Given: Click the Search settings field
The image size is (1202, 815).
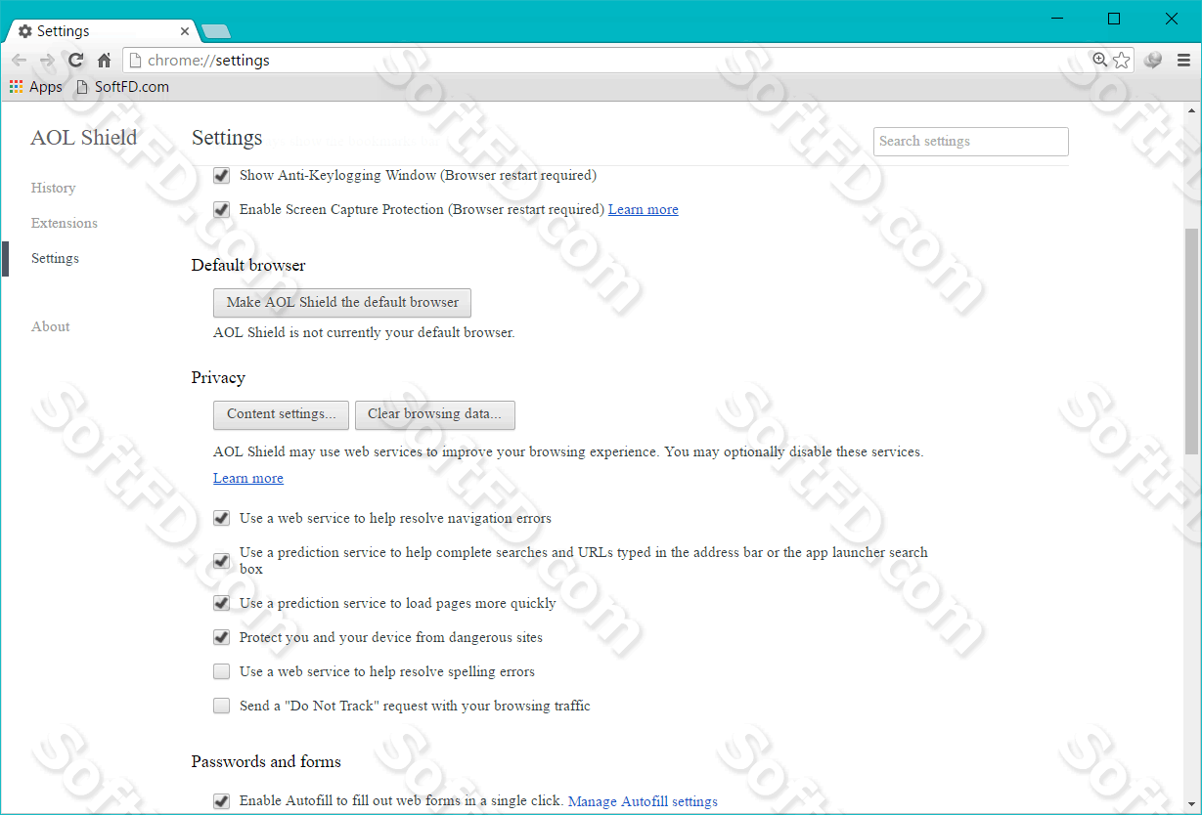Looking at the screenshot, I should coord(971,142).
